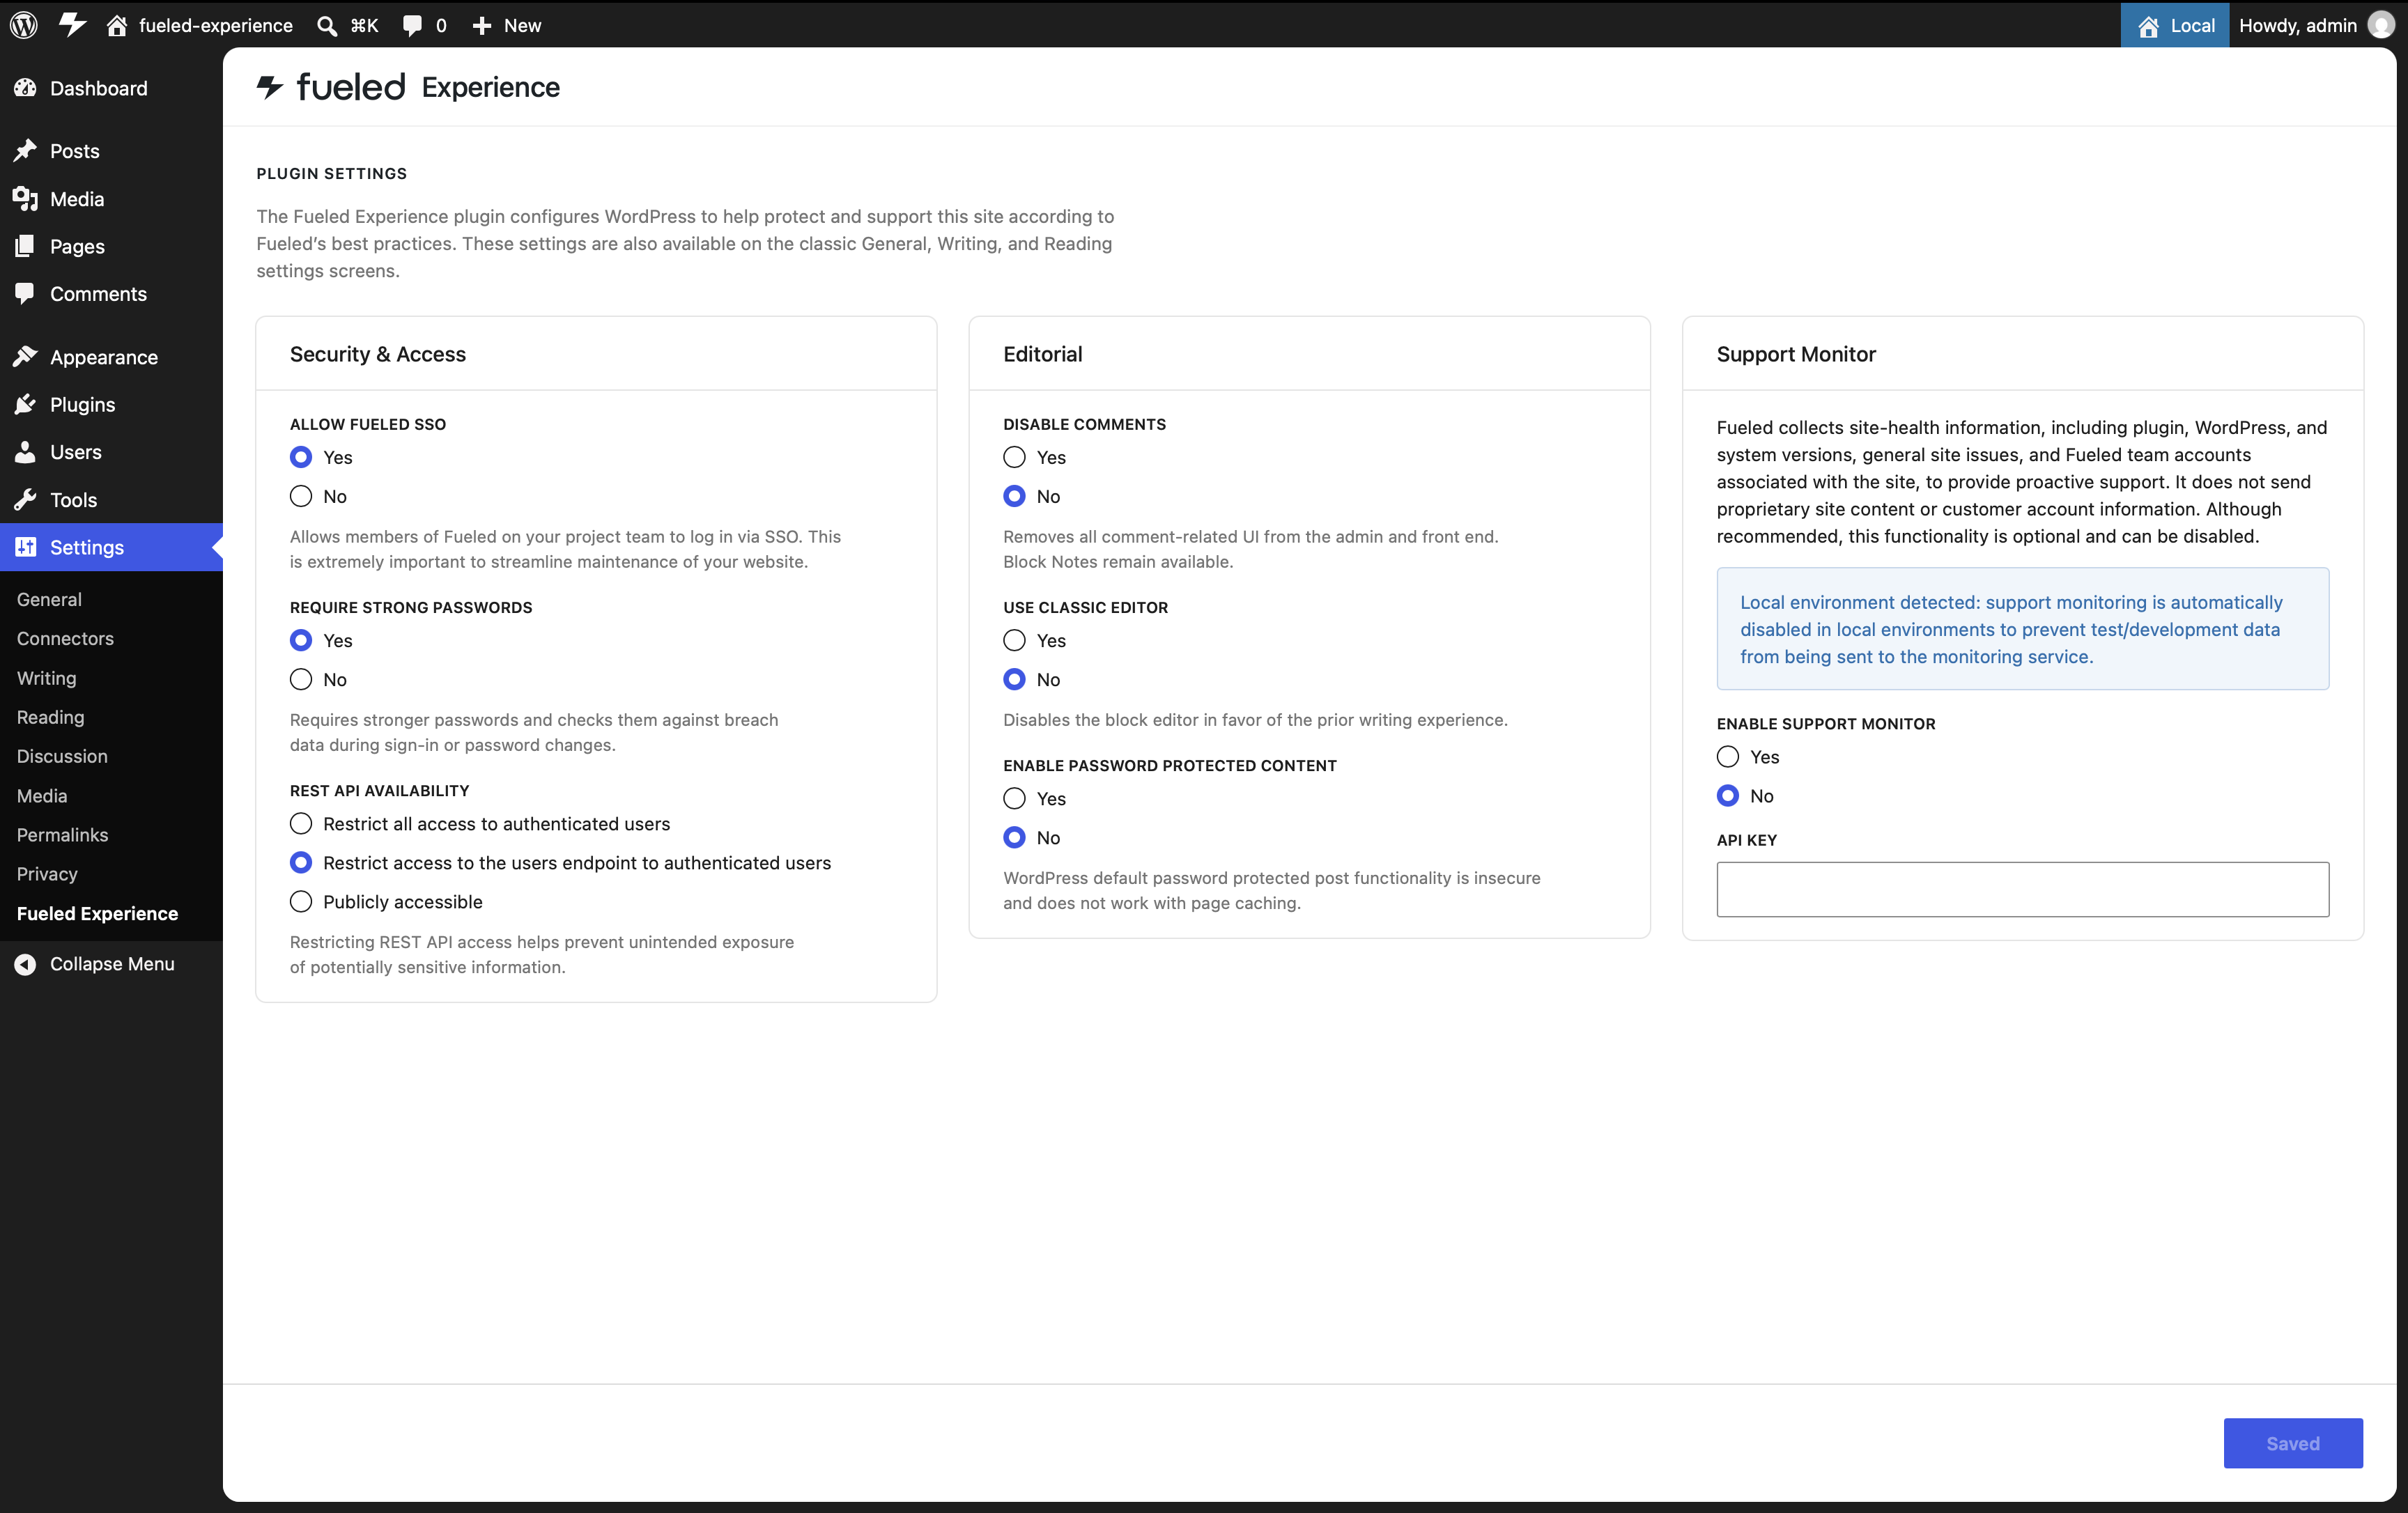This screenshot has width=2408, height=1513.
Task: Select Yes for Enable Password Protected Content
Action: click(1014, 798)
